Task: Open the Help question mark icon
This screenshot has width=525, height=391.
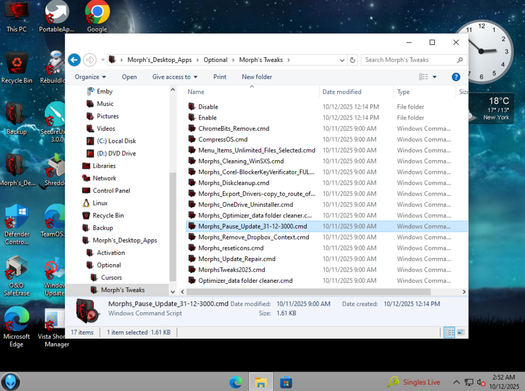Action: (455, 77)
